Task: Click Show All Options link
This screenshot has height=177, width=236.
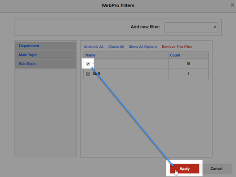Action: click(x=143, y=47)
